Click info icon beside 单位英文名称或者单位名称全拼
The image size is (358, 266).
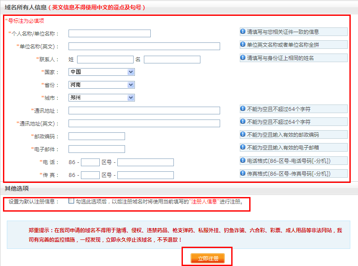[243, 45]
